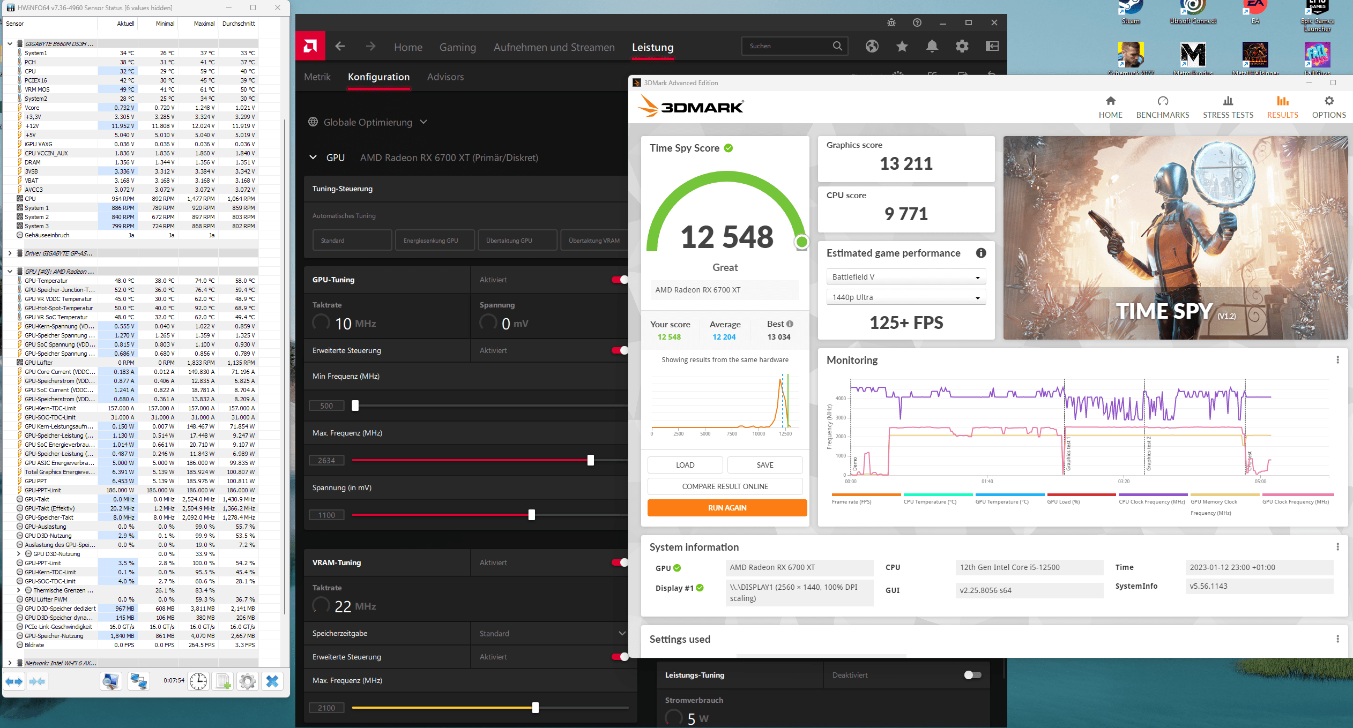The width and height of the screenshot is (1353, 728).
Task: Enable the Leistungs-Tuning toggle
Action: pyautogui.click(x=972, y=675)
